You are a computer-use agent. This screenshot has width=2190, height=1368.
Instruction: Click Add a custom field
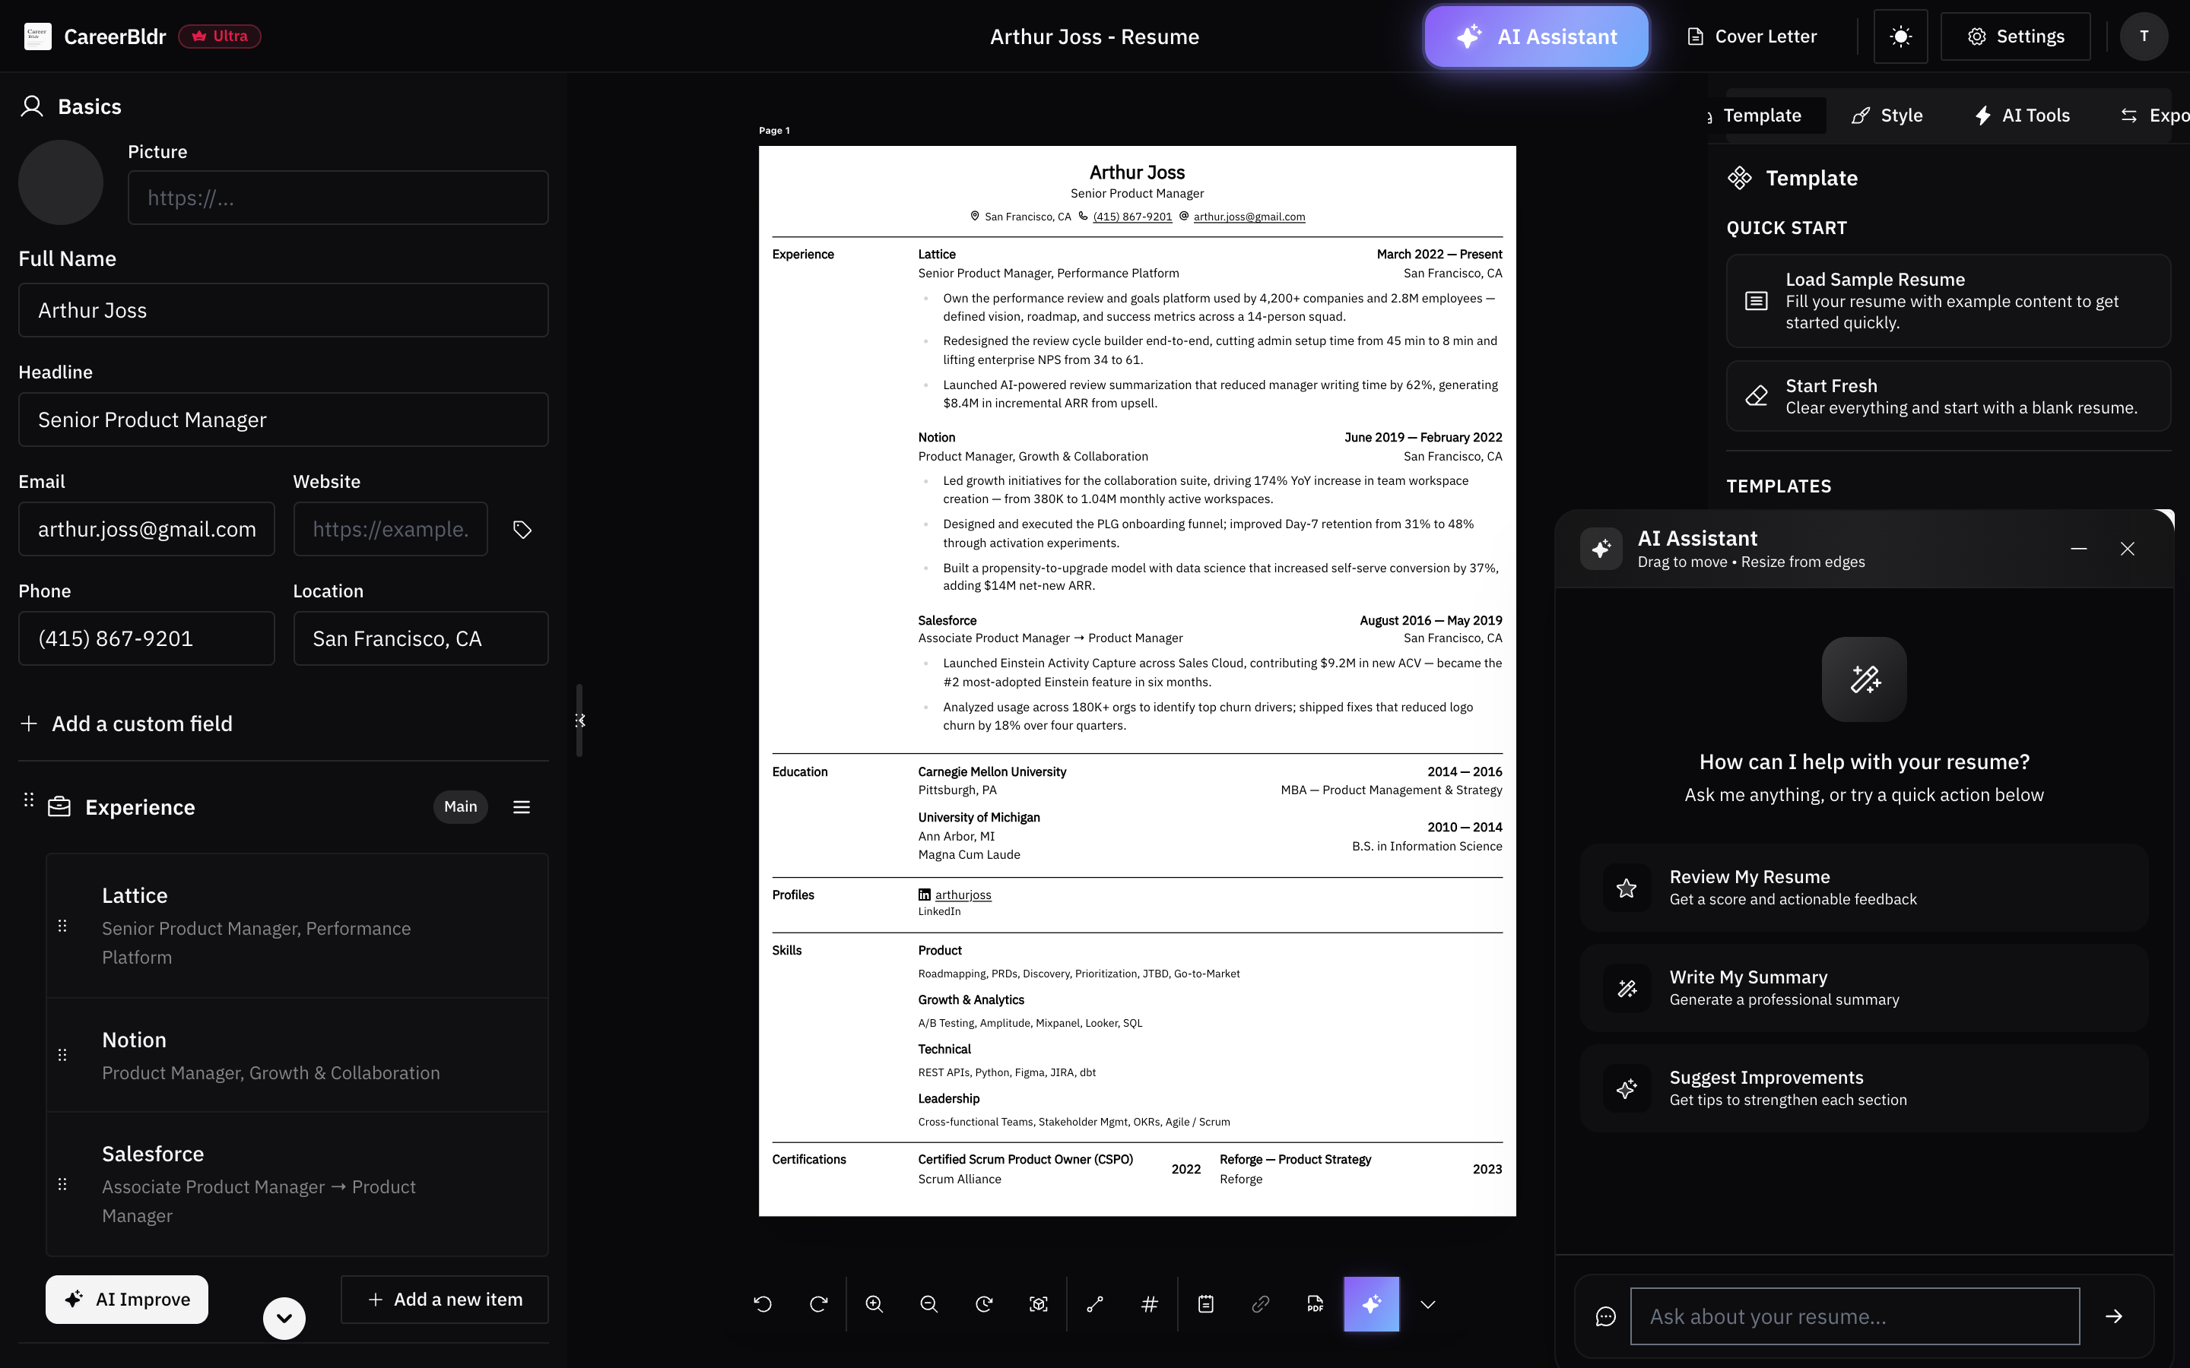click(x=125, y=723)
